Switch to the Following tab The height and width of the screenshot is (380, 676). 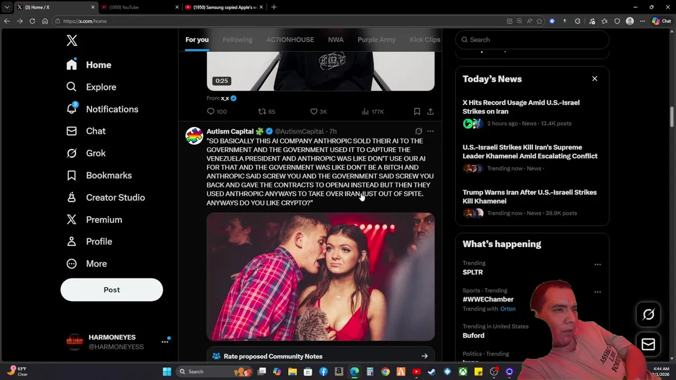coord(238,40)
